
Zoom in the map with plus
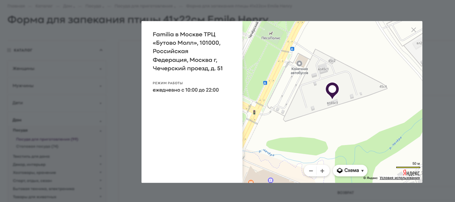point(322,171)
